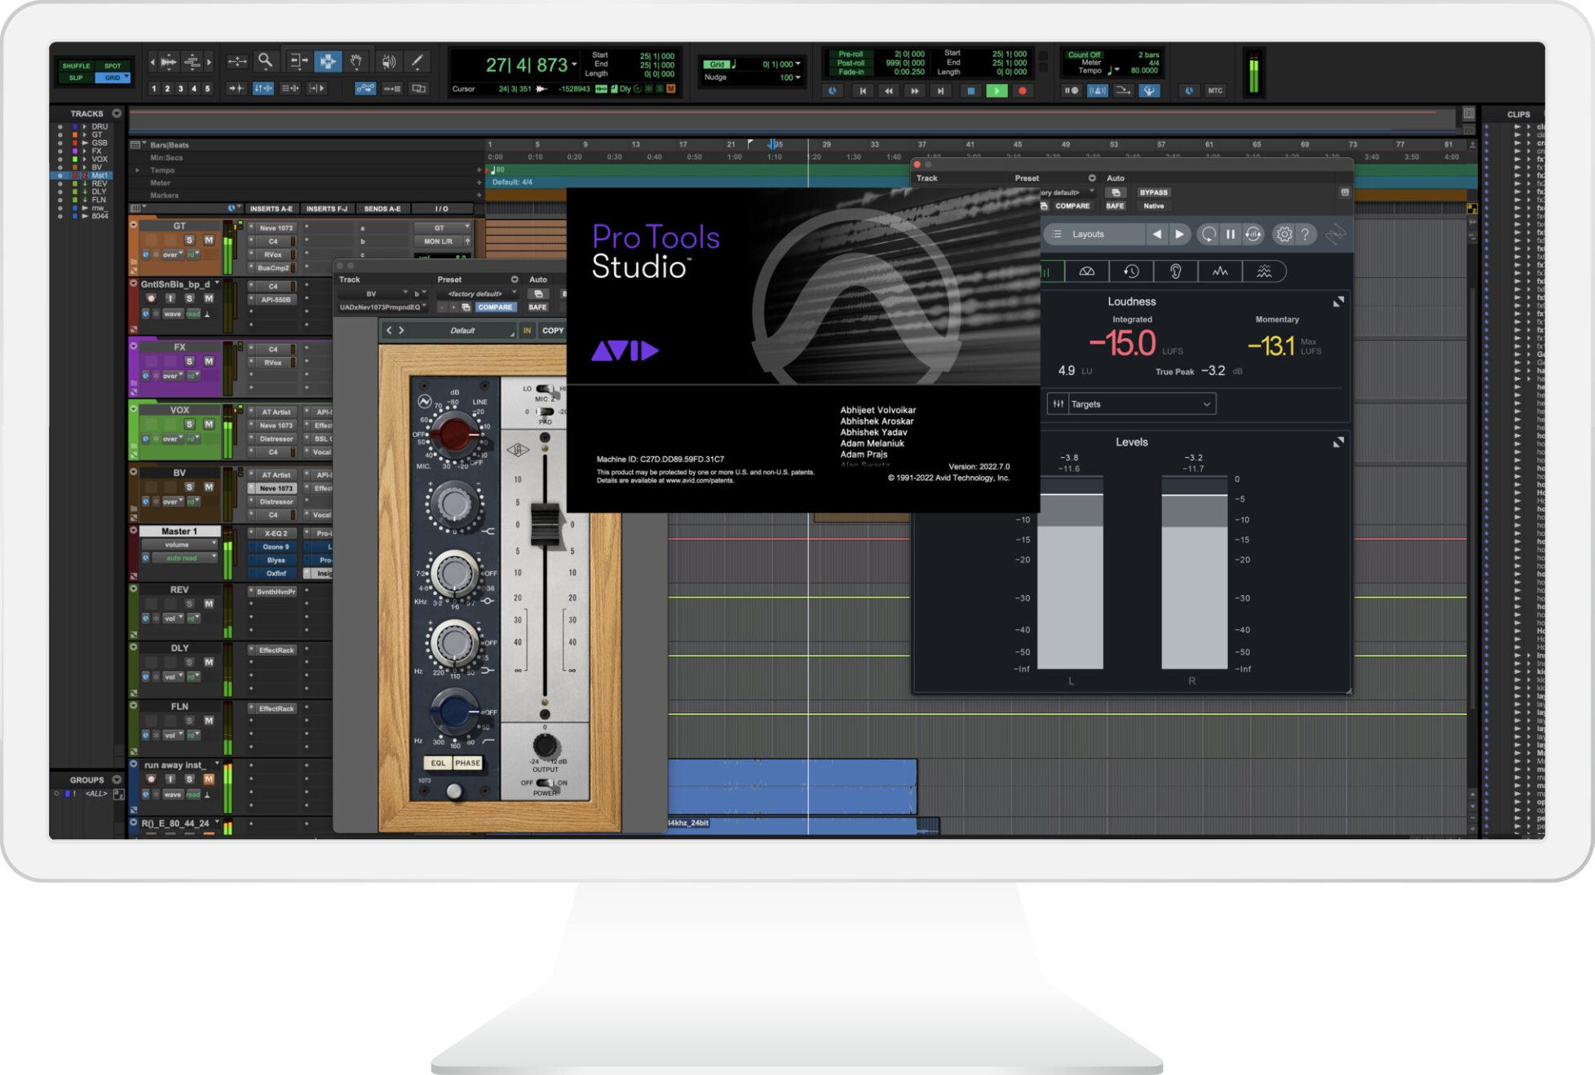Open the history clock tab in loudness plugin

coord(1131,271)
